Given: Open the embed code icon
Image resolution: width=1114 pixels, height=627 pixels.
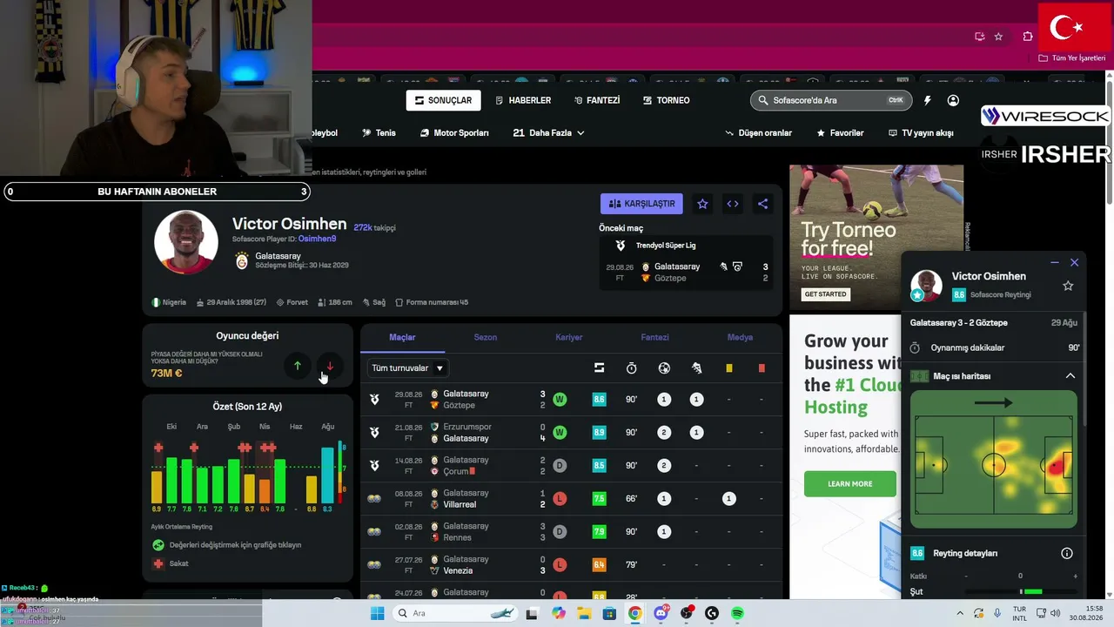Looking at the screenshot, I should click(733, 204).
